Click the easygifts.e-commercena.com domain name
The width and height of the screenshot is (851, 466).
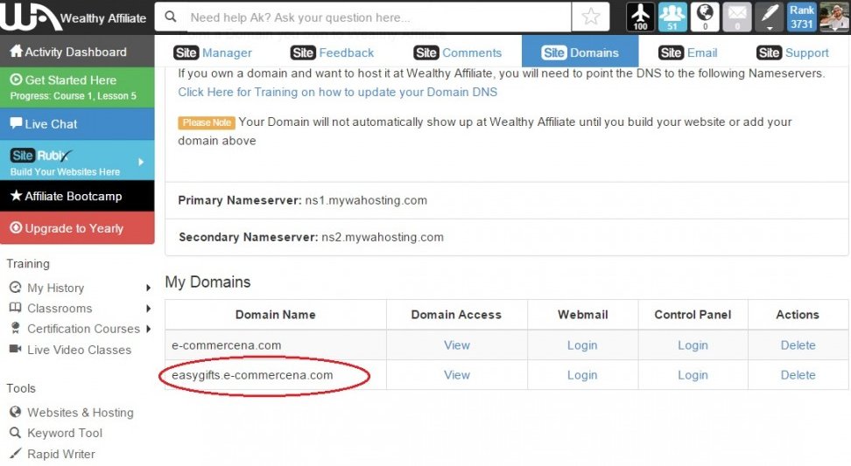pyautogui.click(x=252, y=375)
